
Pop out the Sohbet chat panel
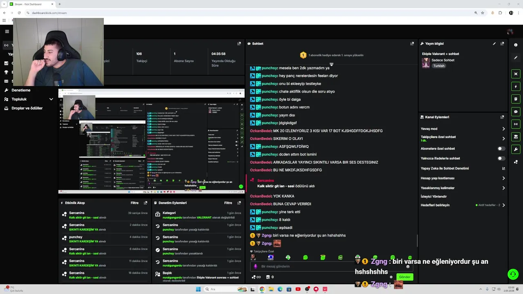[412, 44]
